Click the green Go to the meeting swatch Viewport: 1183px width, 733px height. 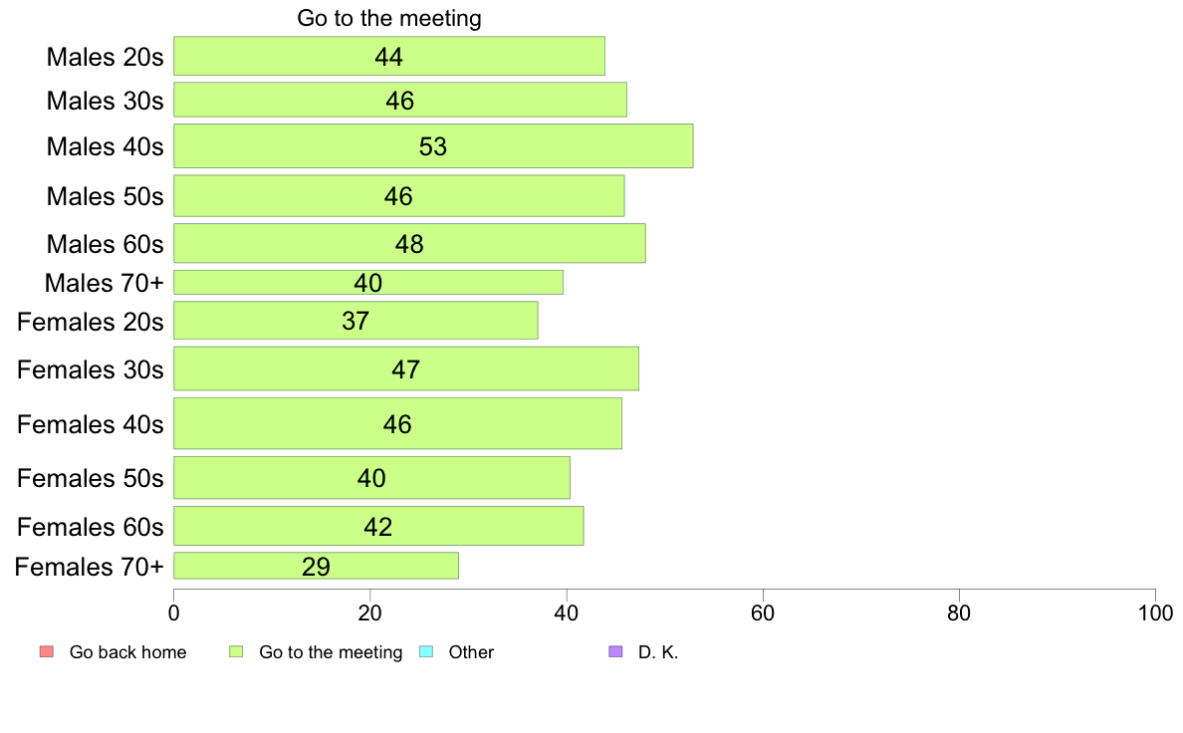point(236,652)
